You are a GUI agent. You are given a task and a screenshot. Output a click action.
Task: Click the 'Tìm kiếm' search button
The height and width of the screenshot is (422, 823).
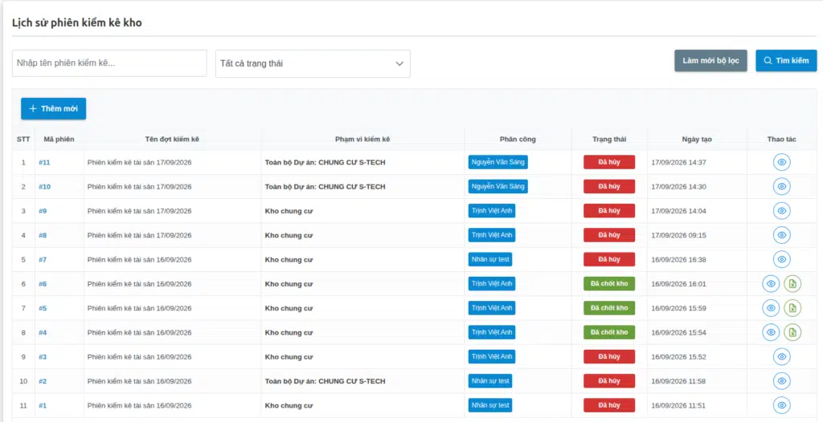tap(786, 61)
